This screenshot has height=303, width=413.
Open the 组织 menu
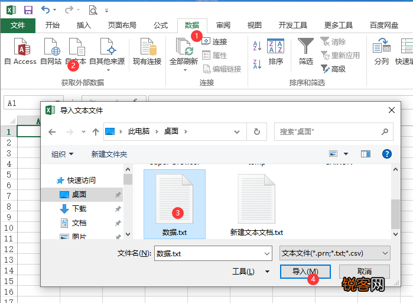(62, 154)
